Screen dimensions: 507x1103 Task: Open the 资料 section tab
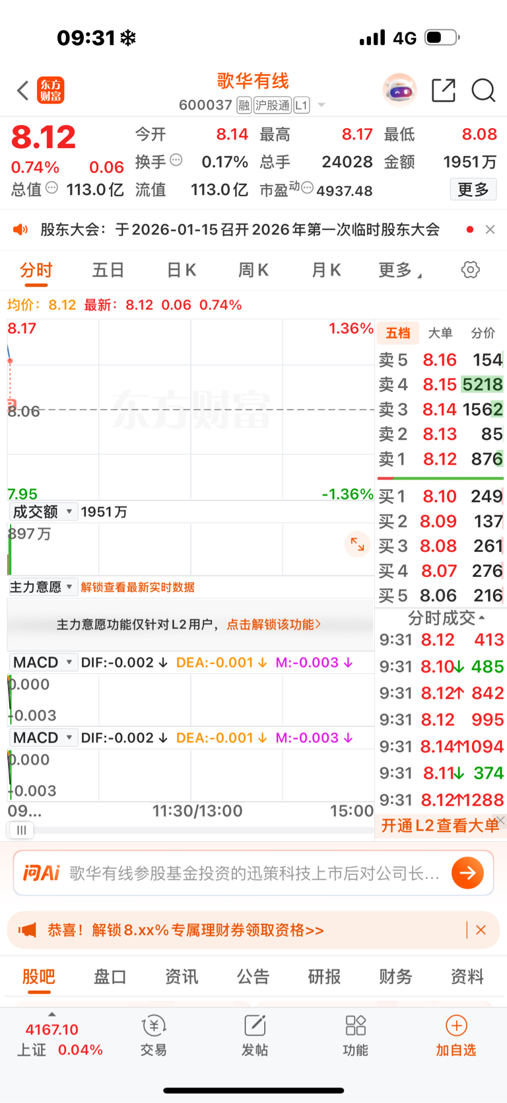(x=467, y=976)
